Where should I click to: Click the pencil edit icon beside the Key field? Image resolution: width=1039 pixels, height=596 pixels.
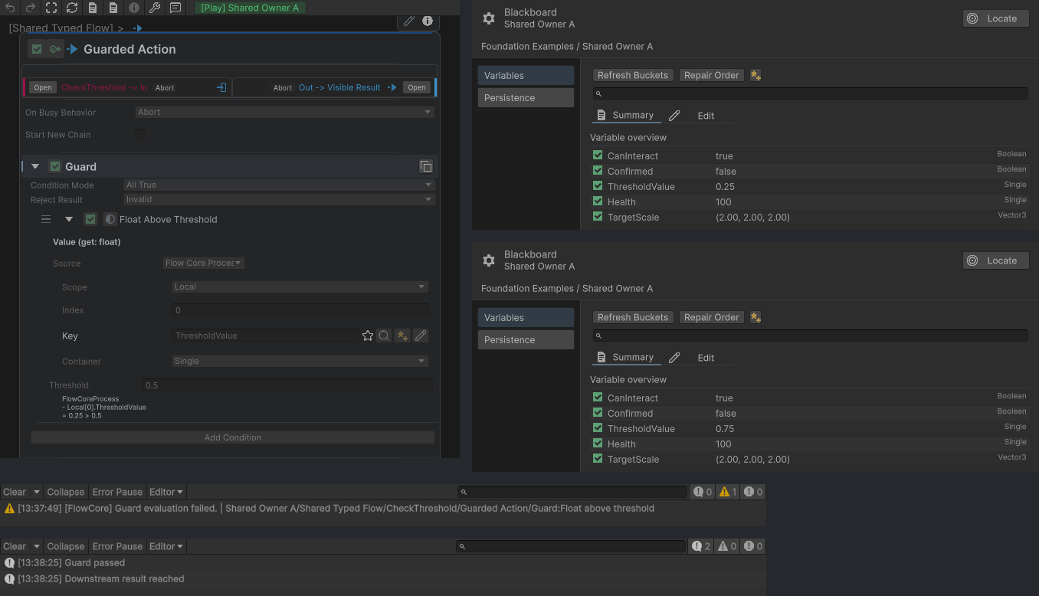(x=421, y=336)
